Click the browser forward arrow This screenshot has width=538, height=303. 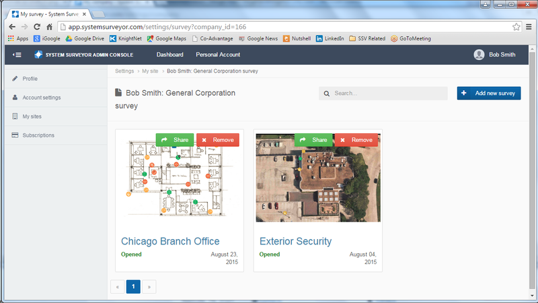[24, 27]
